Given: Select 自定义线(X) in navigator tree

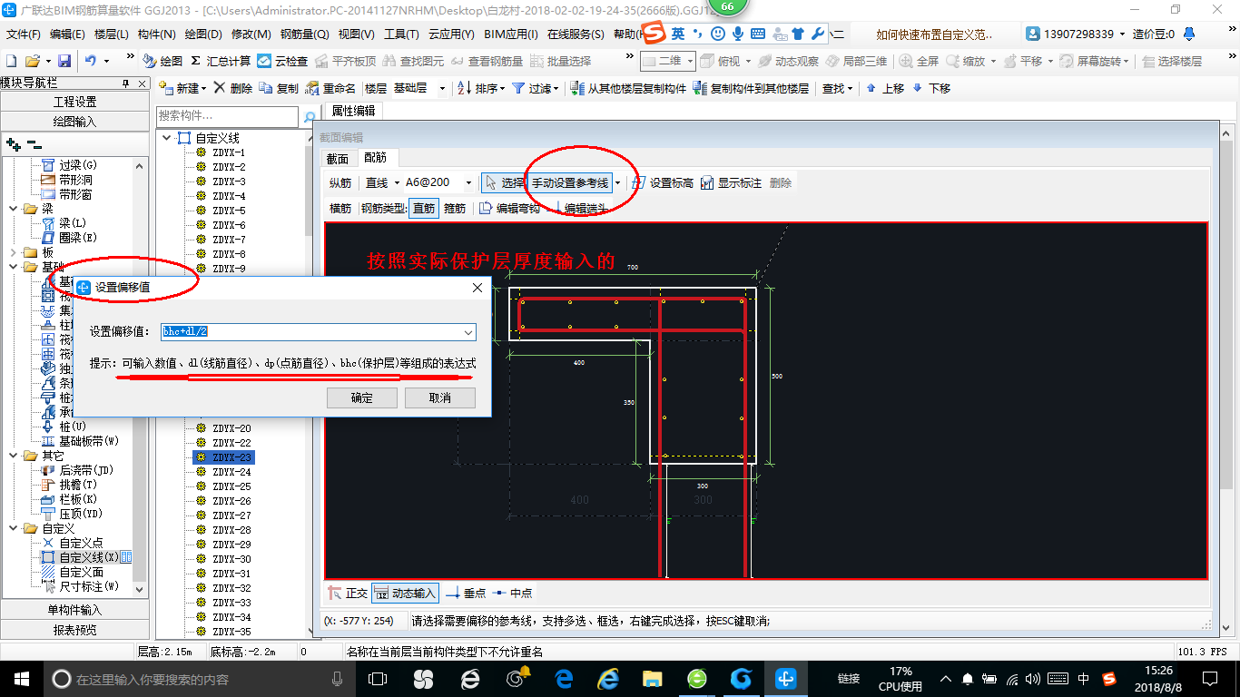Looking at the screenshot, I should pos(88,557).
